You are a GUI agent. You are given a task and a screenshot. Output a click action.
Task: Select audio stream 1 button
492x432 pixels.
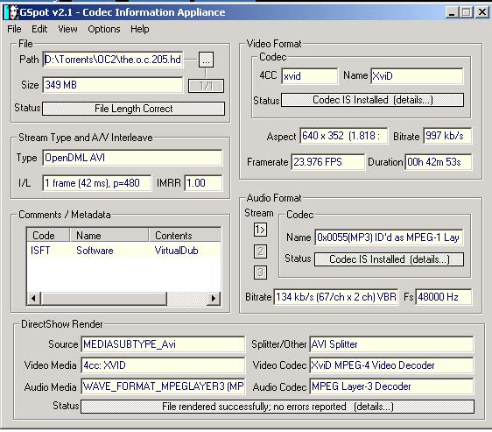tap(260, 230)
